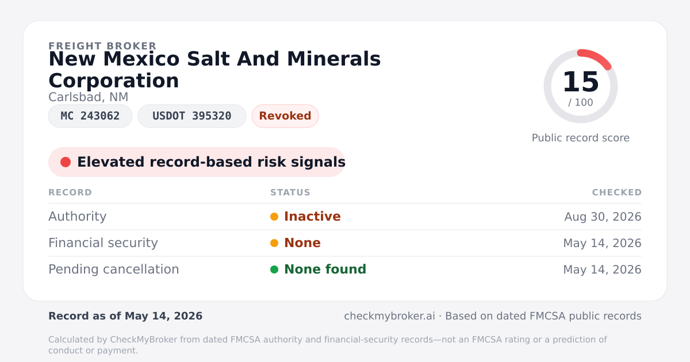This screenshot has height=362, width=690.
Task: Click the Revoked status badge
Action: (285, 116)
